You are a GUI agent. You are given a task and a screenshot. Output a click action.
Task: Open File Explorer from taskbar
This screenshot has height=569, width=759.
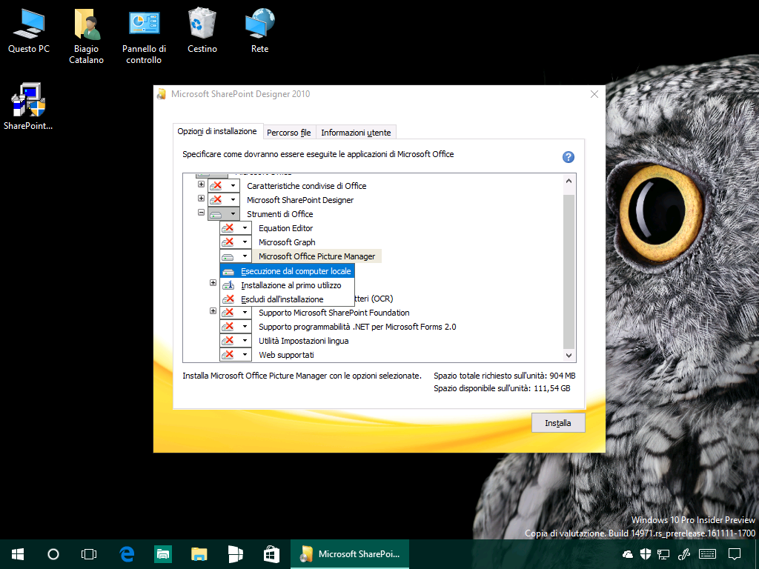point(199,554)
